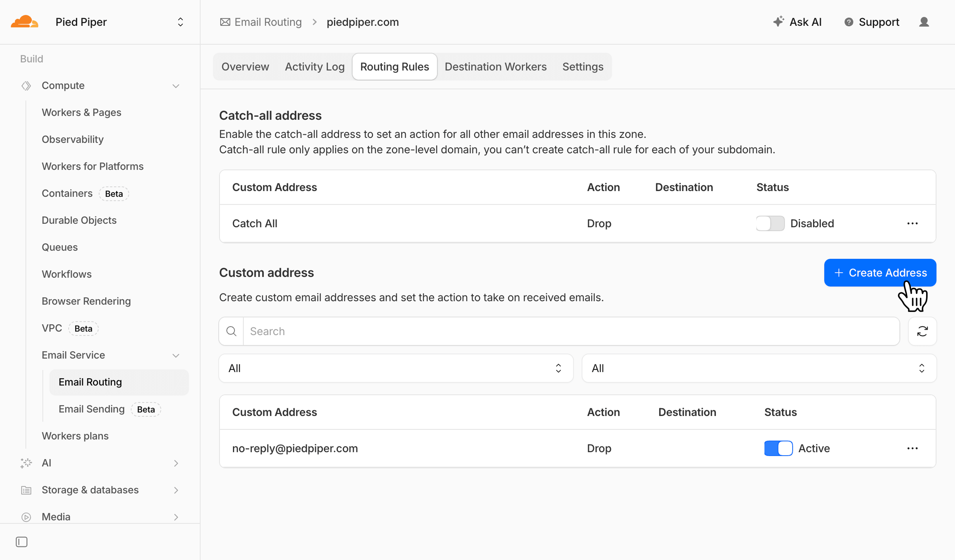Click into the custom address Search field
This screenshot has height=560, width=955.
coord(571,331)
